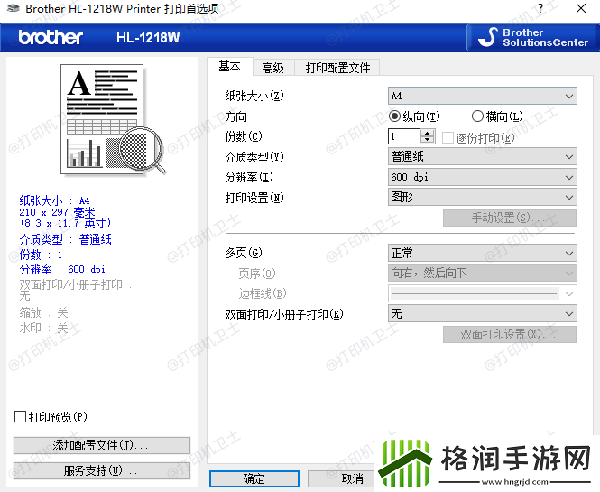Click the summary line 缩放 : 关
The width and height of the screenshot is (600, 492).
click(43, 313)
